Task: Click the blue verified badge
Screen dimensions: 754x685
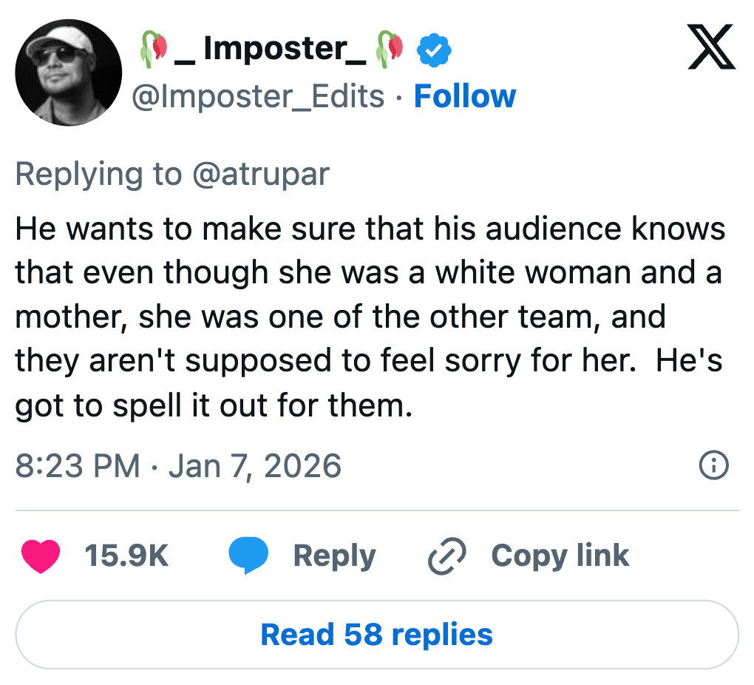Action: pyautogui.click(x=435, y=50)
